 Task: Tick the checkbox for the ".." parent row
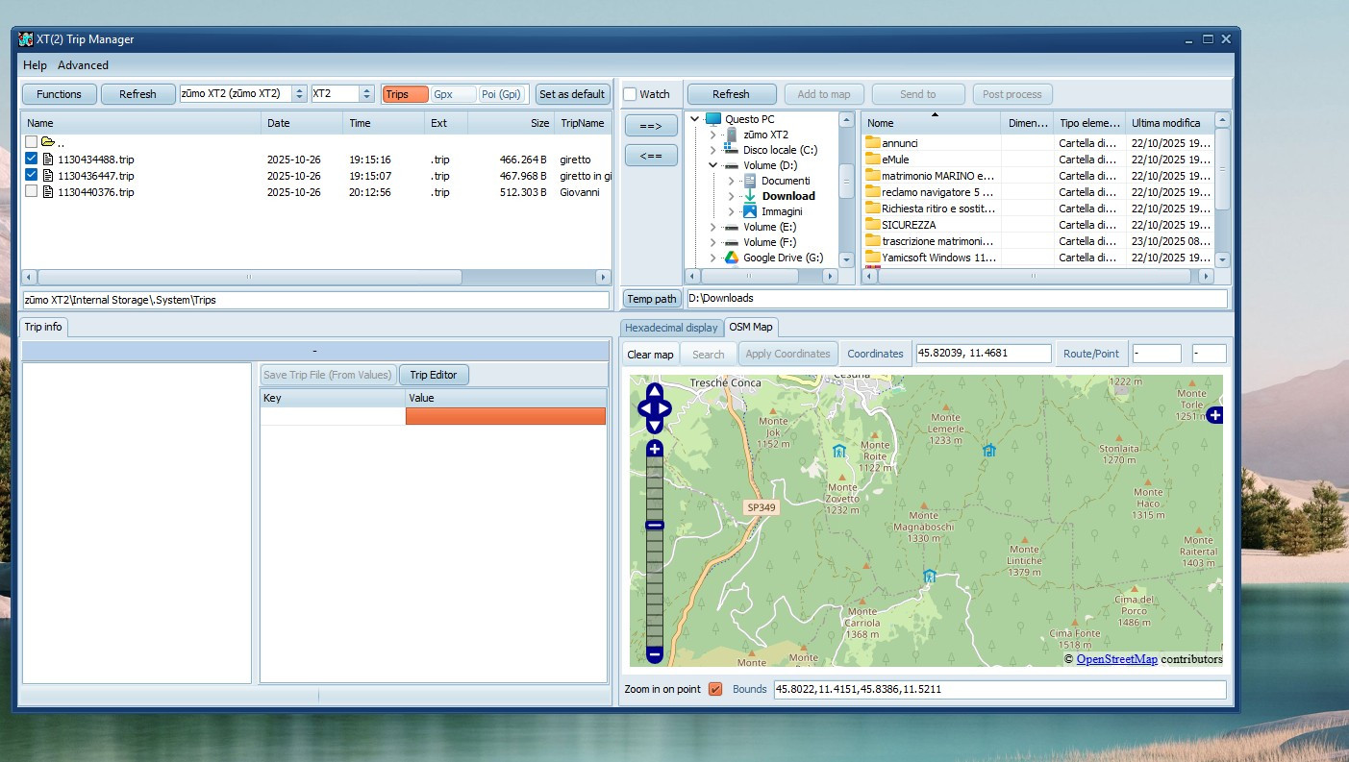tap(32, 142)
